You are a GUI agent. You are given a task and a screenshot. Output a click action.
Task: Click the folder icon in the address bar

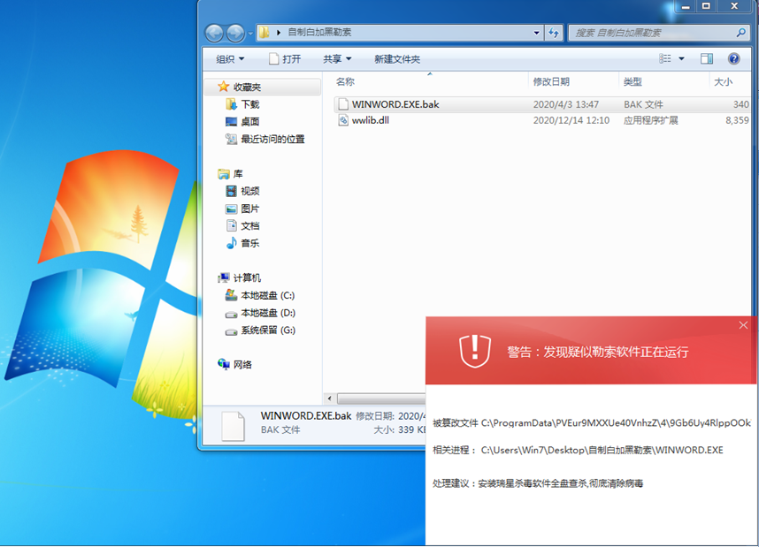pos(264,33)
